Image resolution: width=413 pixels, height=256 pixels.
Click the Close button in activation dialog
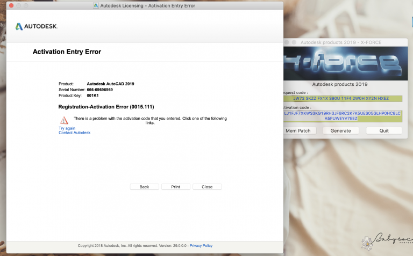tap(207, 187)
